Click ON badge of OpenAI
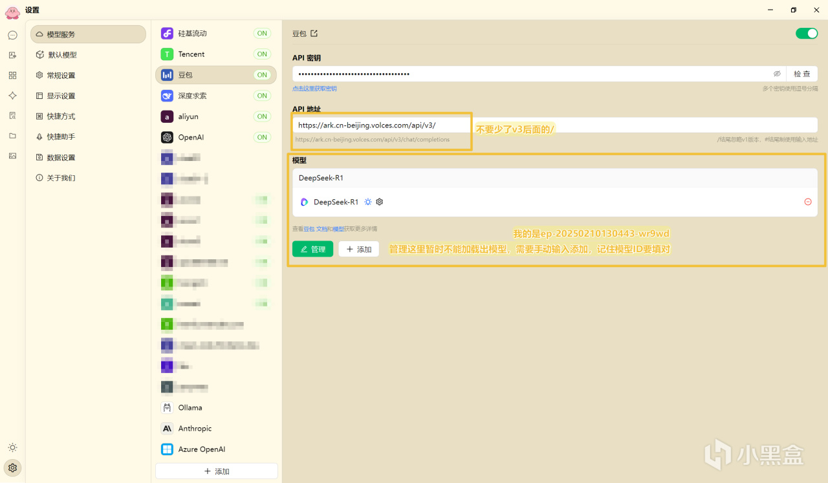 262,137
